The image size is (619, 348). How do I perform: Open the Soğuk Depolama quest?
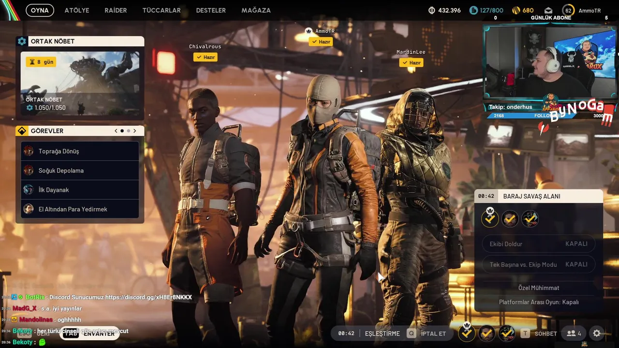pos(80,170)
